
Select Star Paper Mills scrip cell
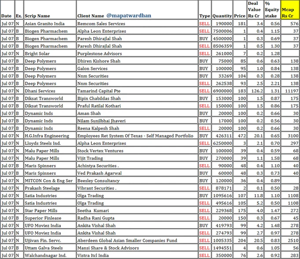[x=50, y=210]
